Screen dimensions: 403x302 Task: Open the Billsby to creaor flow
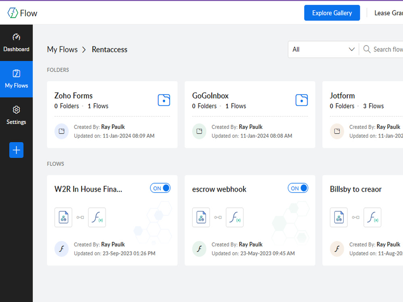tap(356, 189)
